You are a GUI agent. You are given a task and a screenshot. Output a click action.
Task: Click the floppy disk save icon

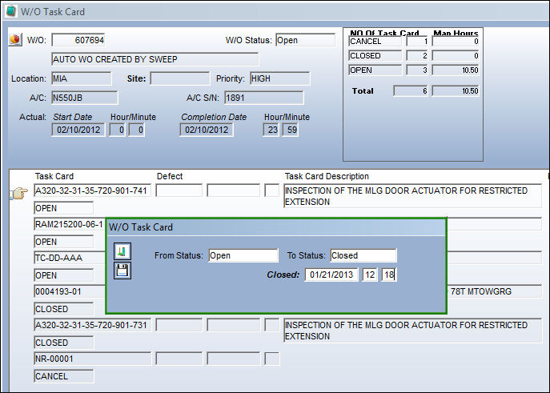[x=122, y=271]
